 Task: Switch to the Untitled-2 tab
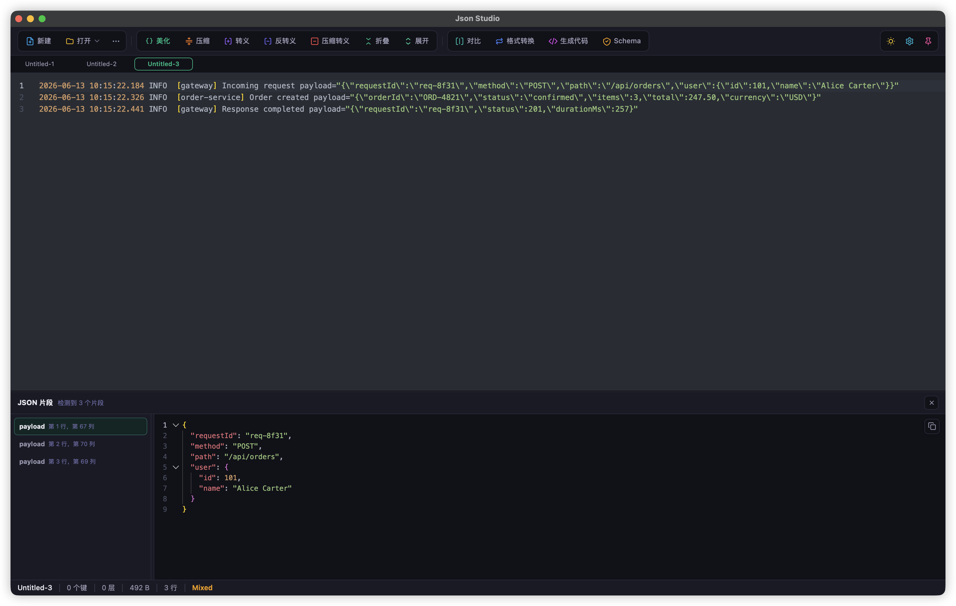coord(102,64)
